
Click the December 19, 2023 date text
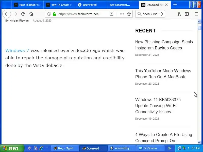(x=147, y=119)
